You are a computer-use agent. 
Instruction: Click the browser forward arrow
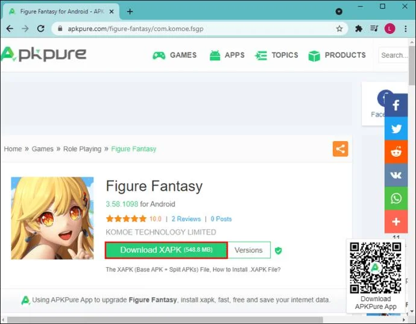coord(25,29)
